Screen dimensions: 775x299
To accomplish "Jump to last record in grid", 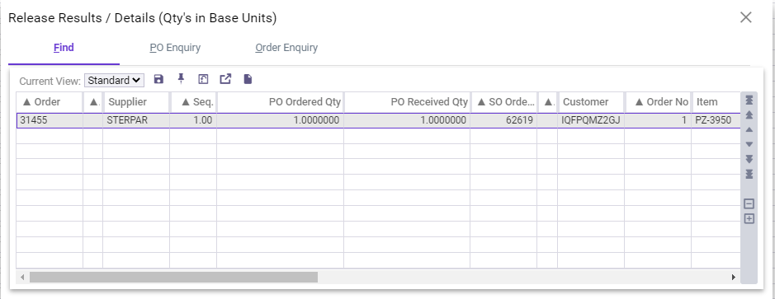I will pos(749,174).
